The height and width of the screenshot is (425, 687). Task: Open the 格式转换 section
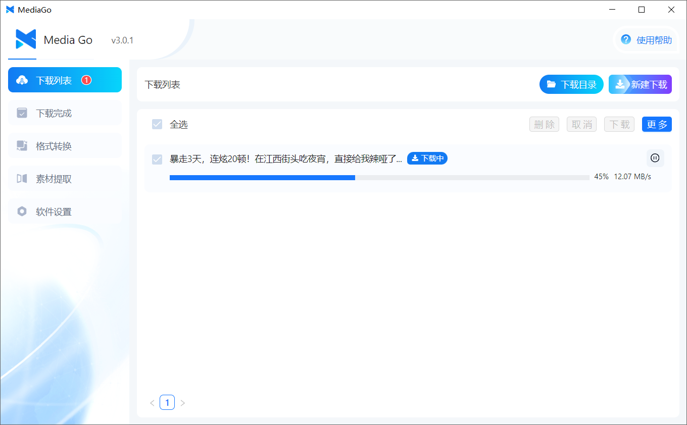pos(65,146)
